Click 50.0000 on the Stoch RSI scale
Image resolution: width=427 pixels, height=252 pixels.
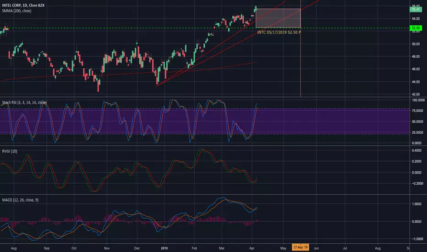[x=418, y=122]
